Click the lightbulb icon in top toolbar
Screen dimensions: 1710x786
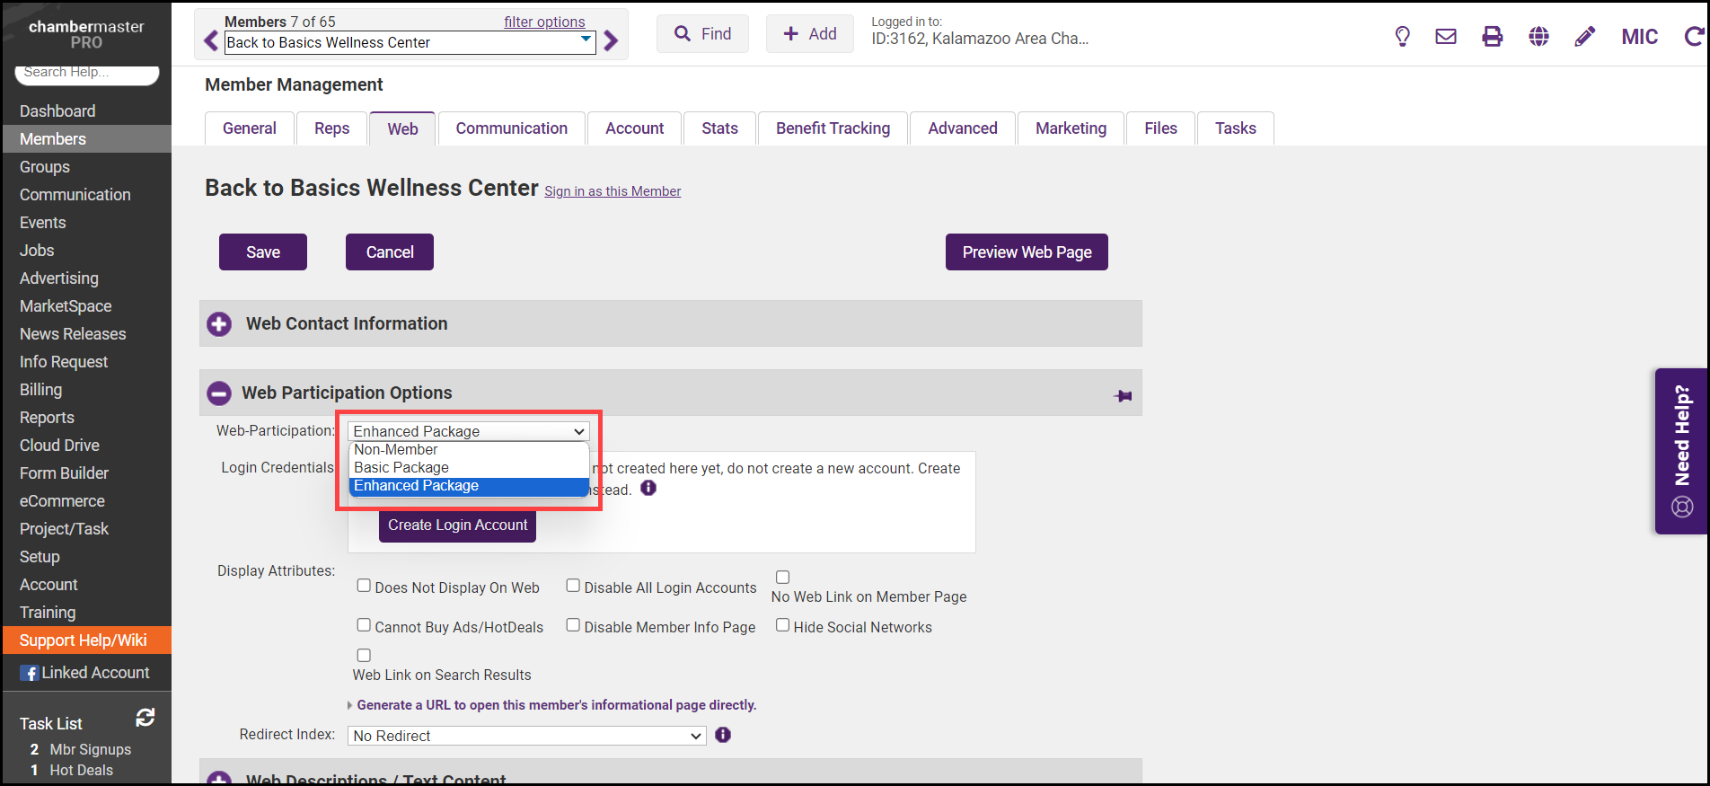pyautogui.click(x=1402, y=36)
